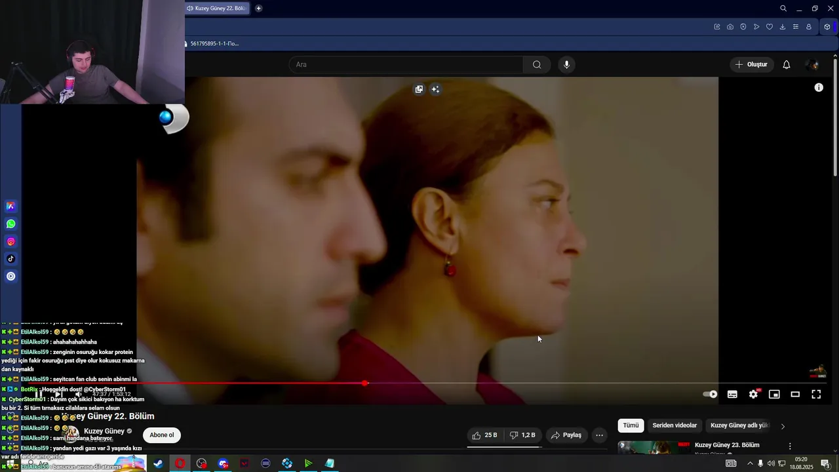
Task: Switch to the Kuzey Güney 22. Bölüm tab
Action: coord(217,9)
